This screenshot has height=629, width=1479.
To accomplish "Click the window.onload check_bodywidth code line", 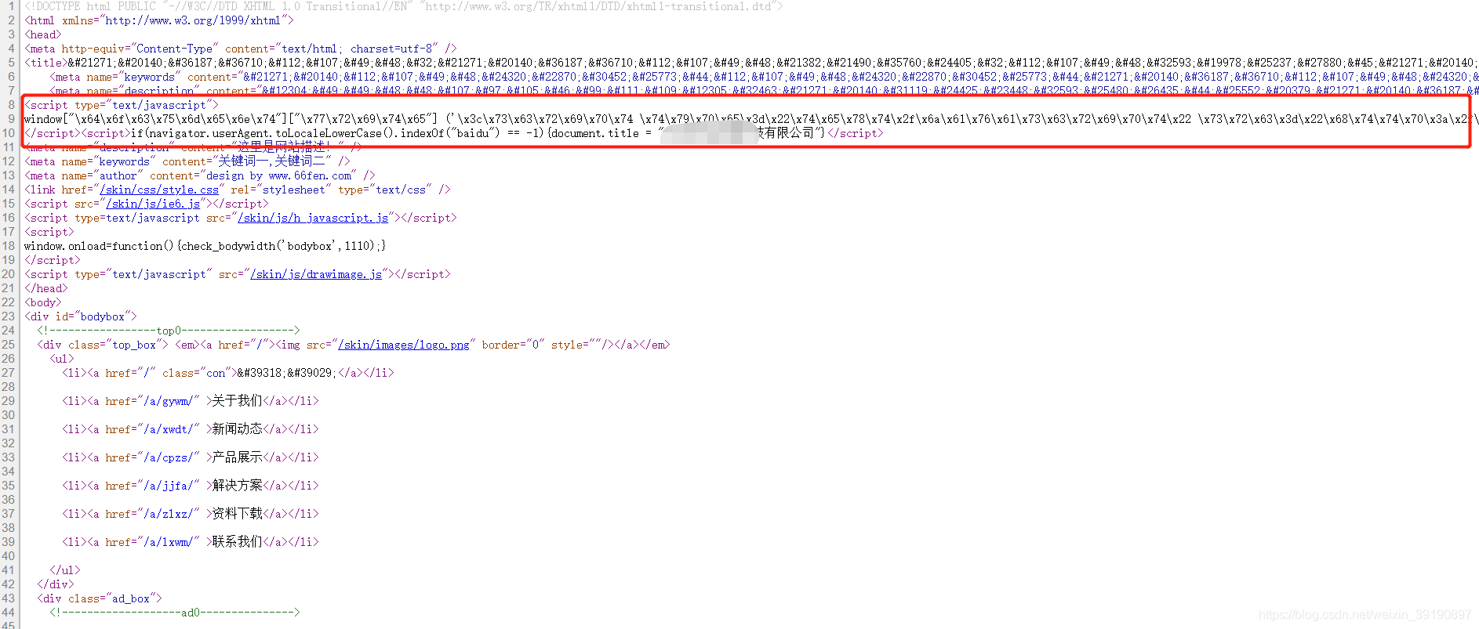I will (x=205, y=246).
